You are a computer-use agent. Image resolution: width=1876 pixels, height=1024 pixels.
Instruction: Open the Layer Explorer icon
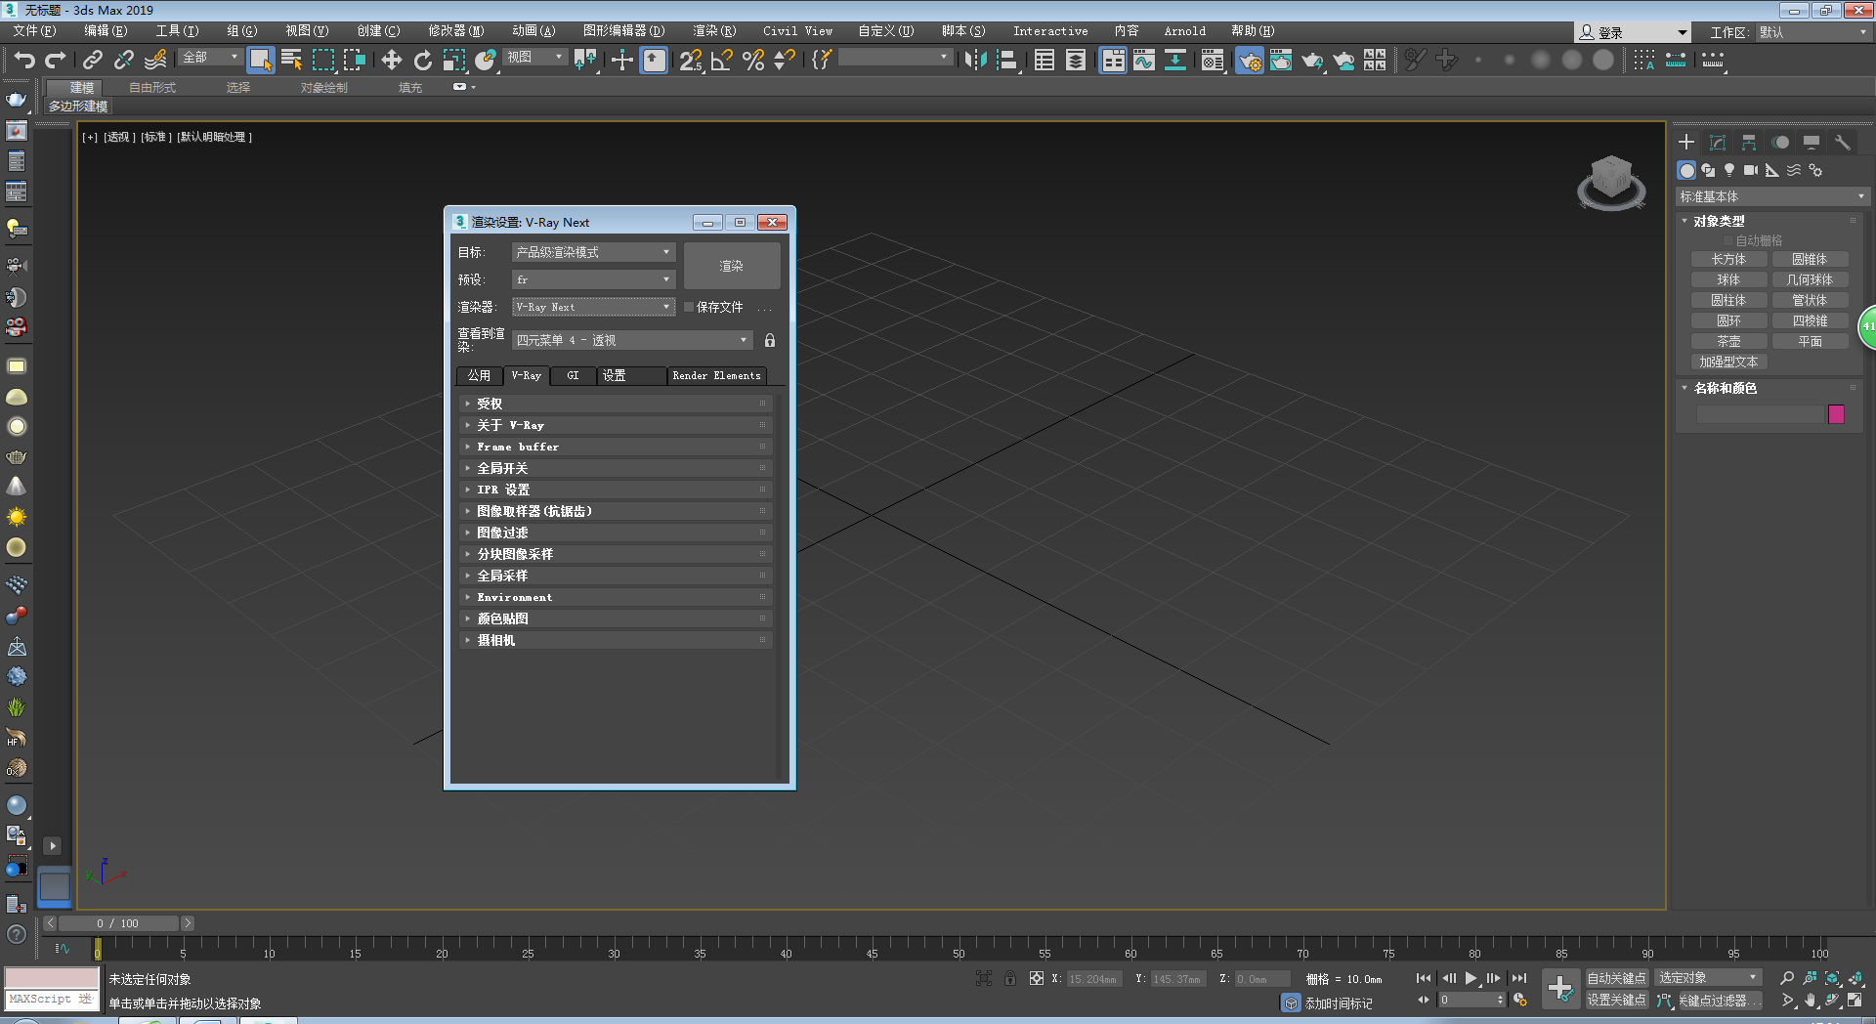(1076, 60)
